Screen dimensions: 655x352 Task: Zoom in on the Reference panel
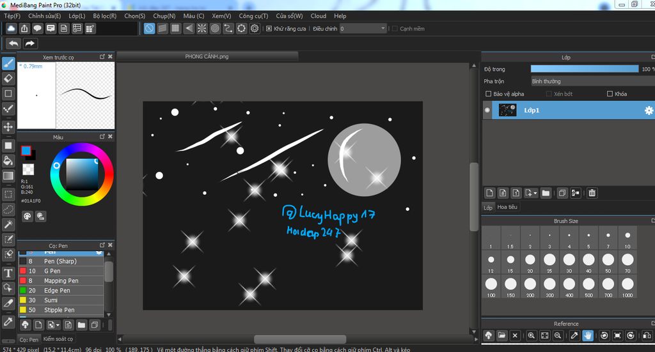coord(532,335)
